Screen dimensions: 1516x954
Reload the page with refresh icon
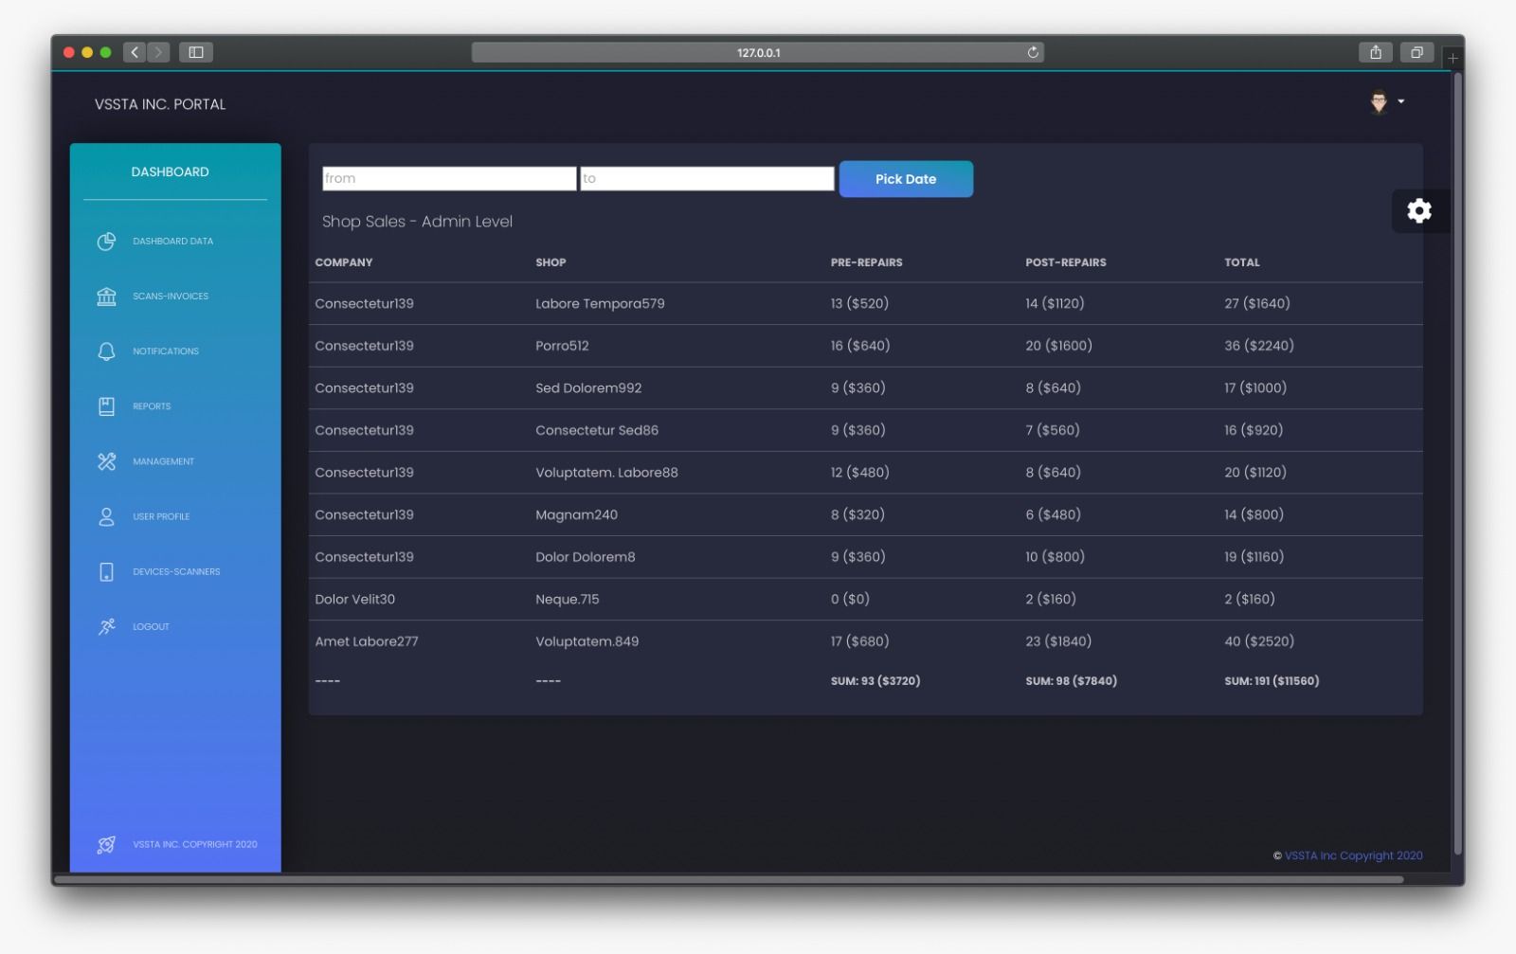1033,52
